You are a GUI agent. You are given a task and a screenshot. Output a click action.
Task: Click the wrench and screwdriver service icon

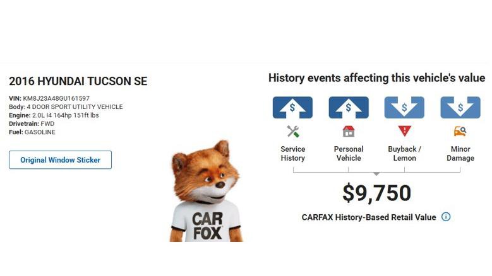[292, 132]
